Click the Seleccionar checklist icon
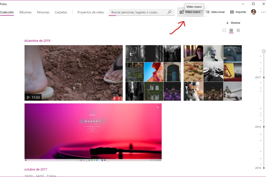The height and width of the screenshot is (177, 266). (x=207, y=12)
